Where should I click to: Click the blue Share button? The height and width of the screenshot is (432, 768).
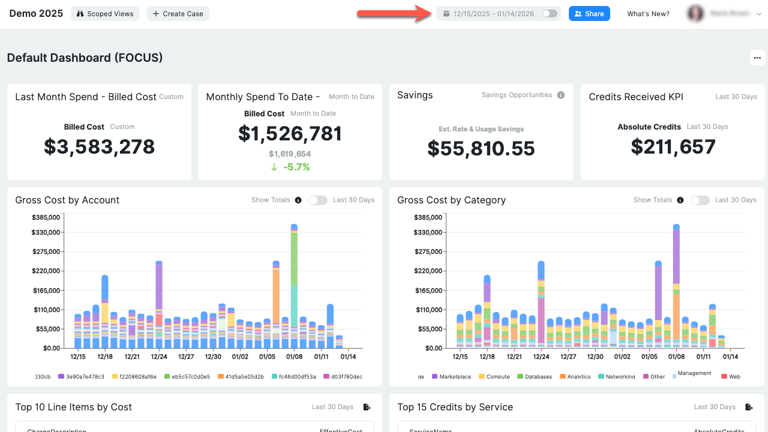point(589,14)
